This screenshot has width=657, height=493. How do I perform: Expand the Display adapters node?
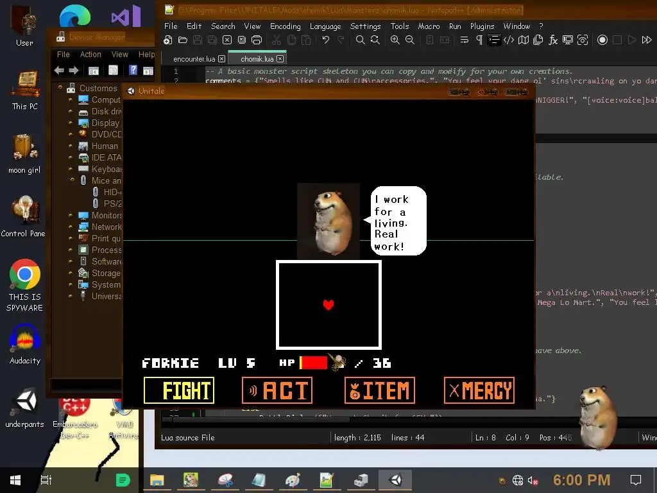[71, 123]
